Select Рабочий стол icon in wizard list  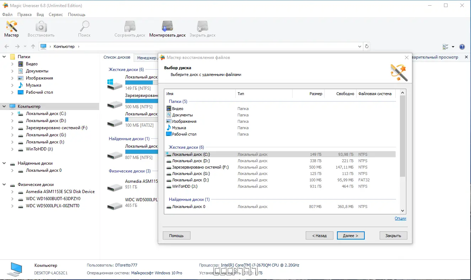click(x=169, y=134)
